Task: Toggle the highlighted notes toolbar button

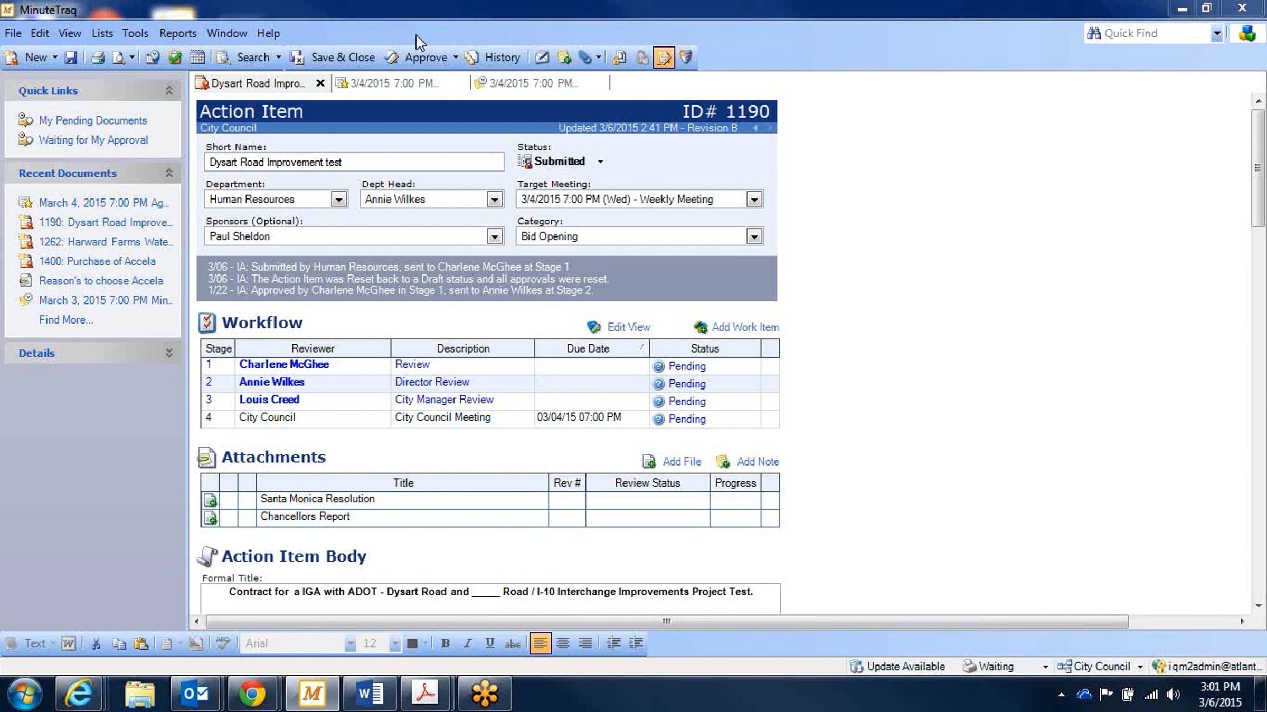Action: (x=664, y=58)
